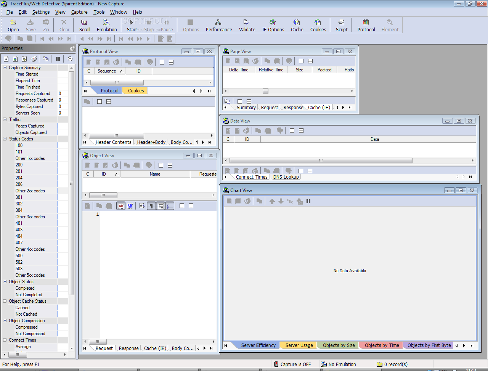This screenshot has width=488, height=371.
Task: Pause updates in the Chart View toolbar
Action: pos(308,201)
